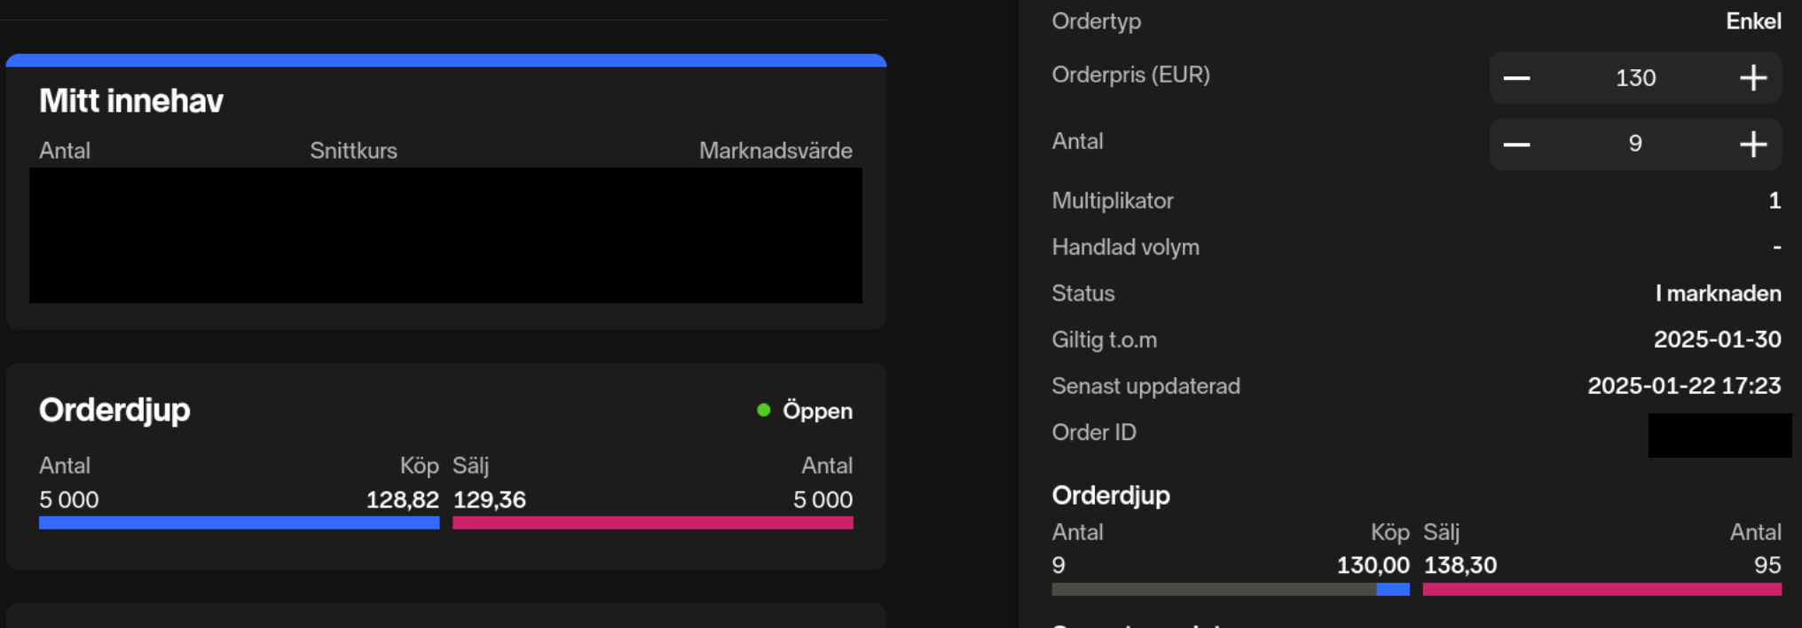Select buy price 130,00 in order panel
Viewport: 1802px width, 628px height.
pos(1373,565)
